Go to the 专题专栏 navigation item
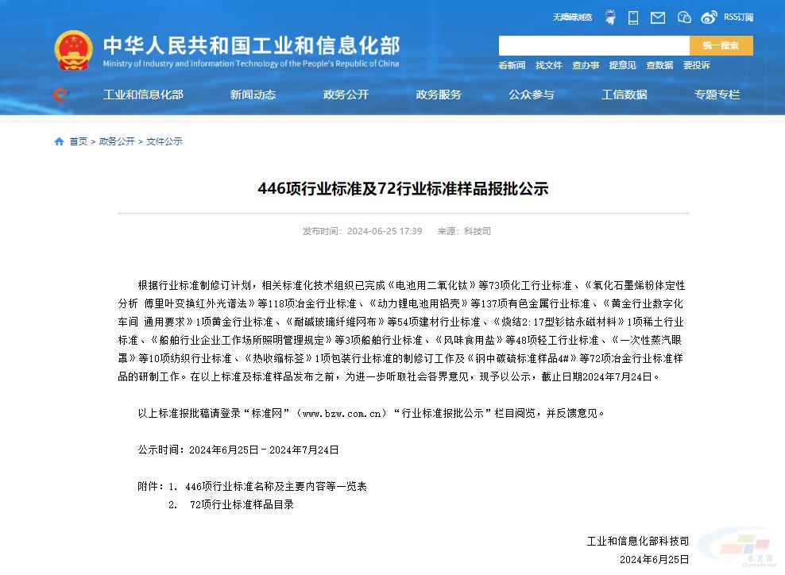The width and height of the screenshot is (785, 575). [717, 95]
